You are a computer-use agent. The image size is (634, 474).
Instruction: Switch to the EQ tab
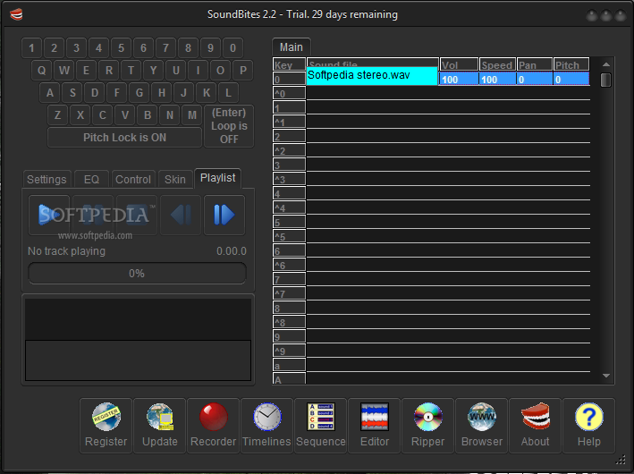tap(91, 179)
